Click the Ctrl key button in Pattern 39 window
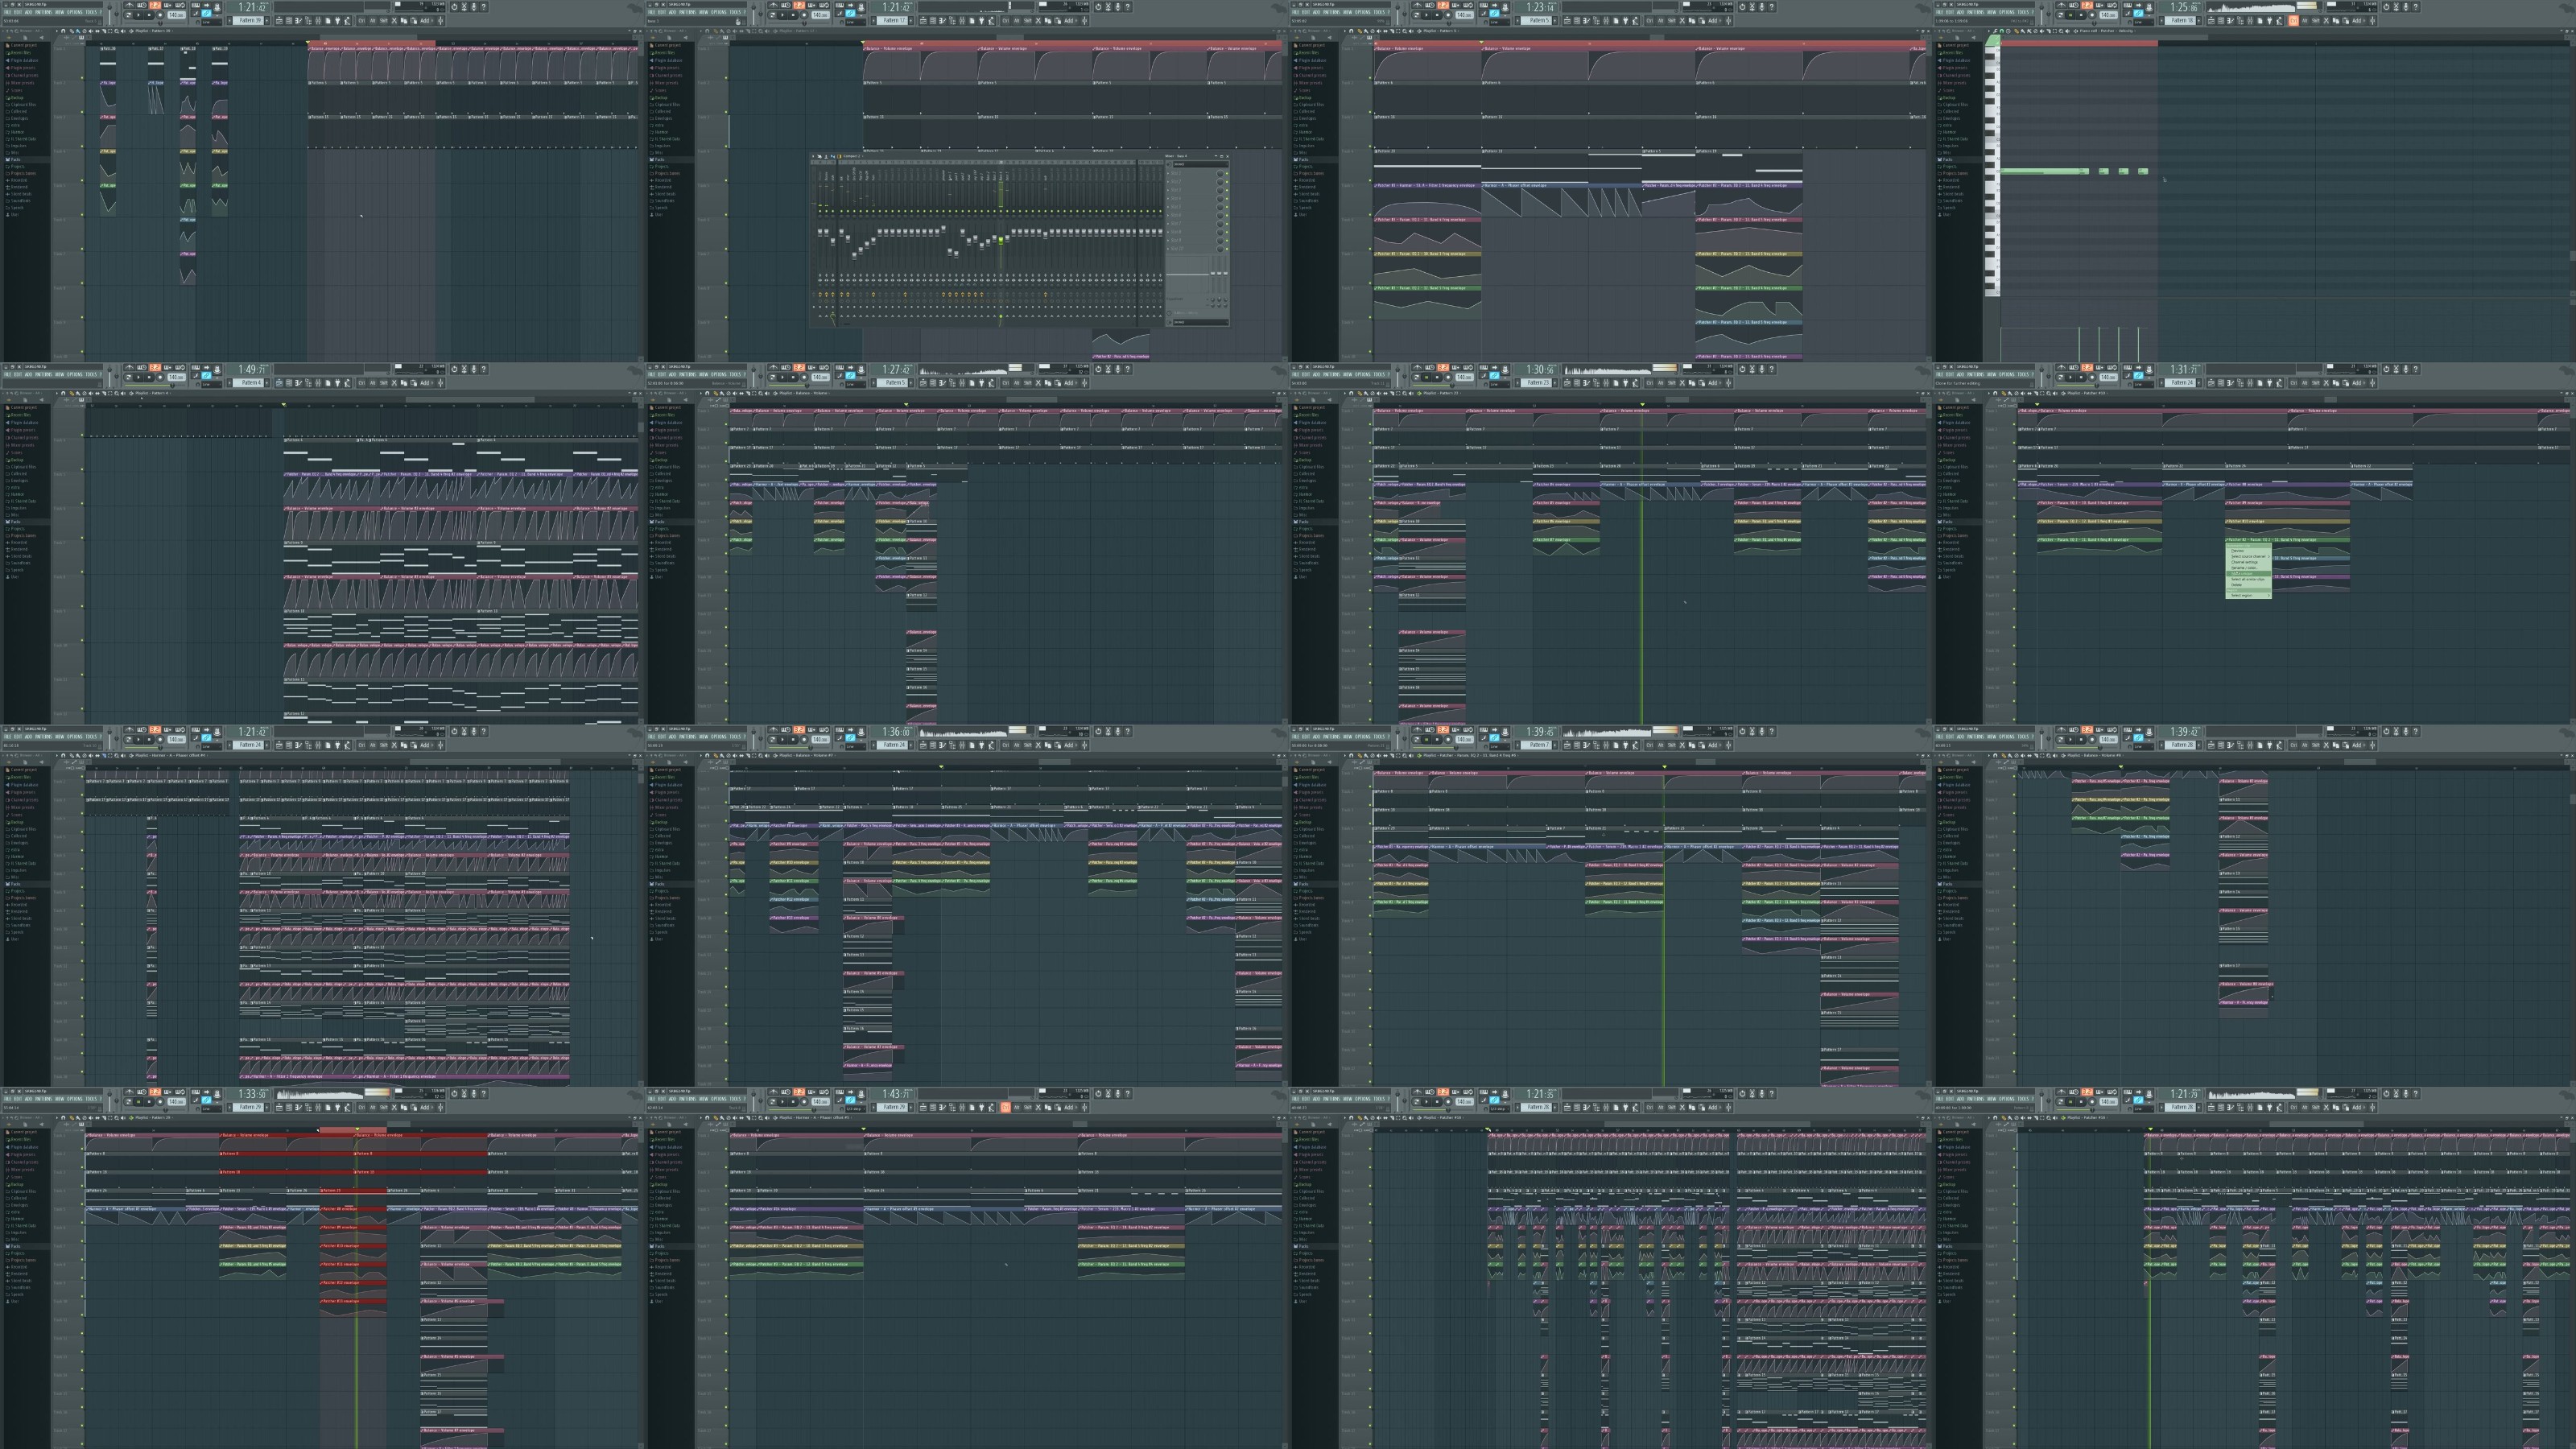This screenshot has height=1449, width=2576. pos(362,21)
